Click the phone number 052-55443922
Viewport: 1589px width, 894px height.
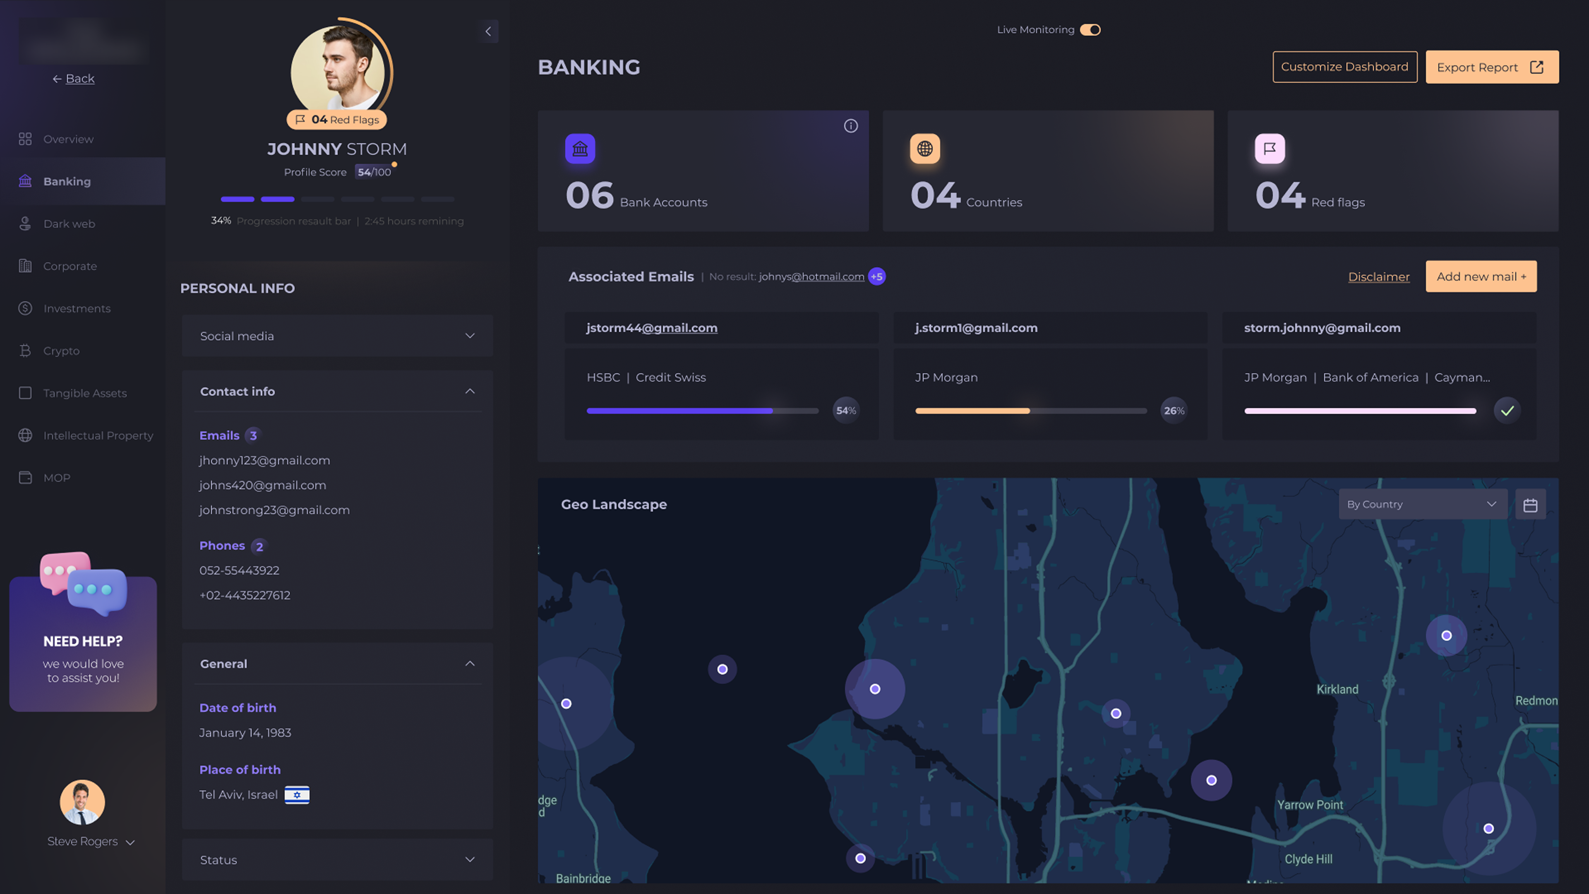point(239,570)
